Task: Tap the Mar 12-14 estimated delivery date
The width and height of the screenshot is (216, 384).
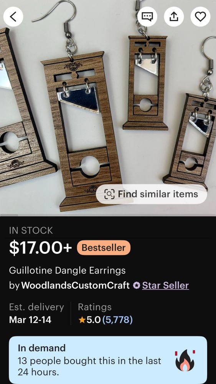Action: [x=30, y=320]
